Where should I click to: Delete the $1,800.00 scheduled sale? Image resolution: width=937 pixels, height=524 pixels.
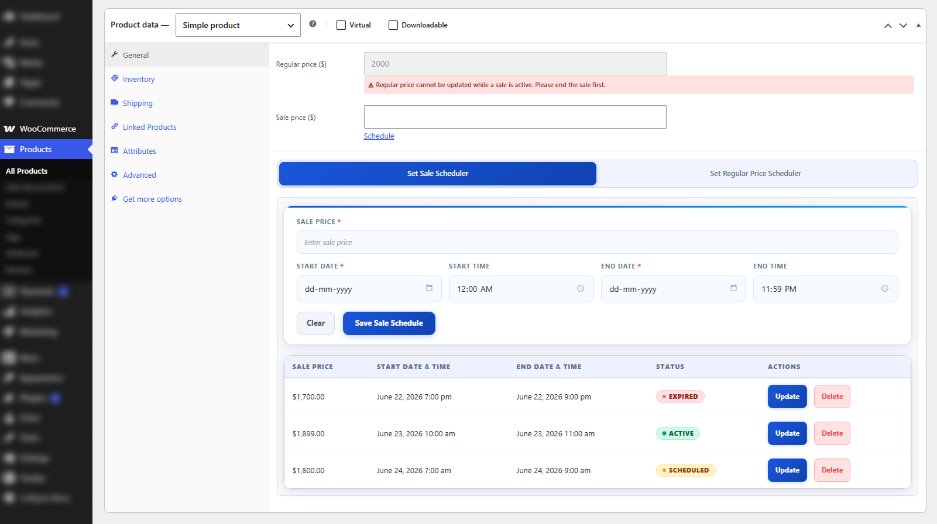click(832, 470)
